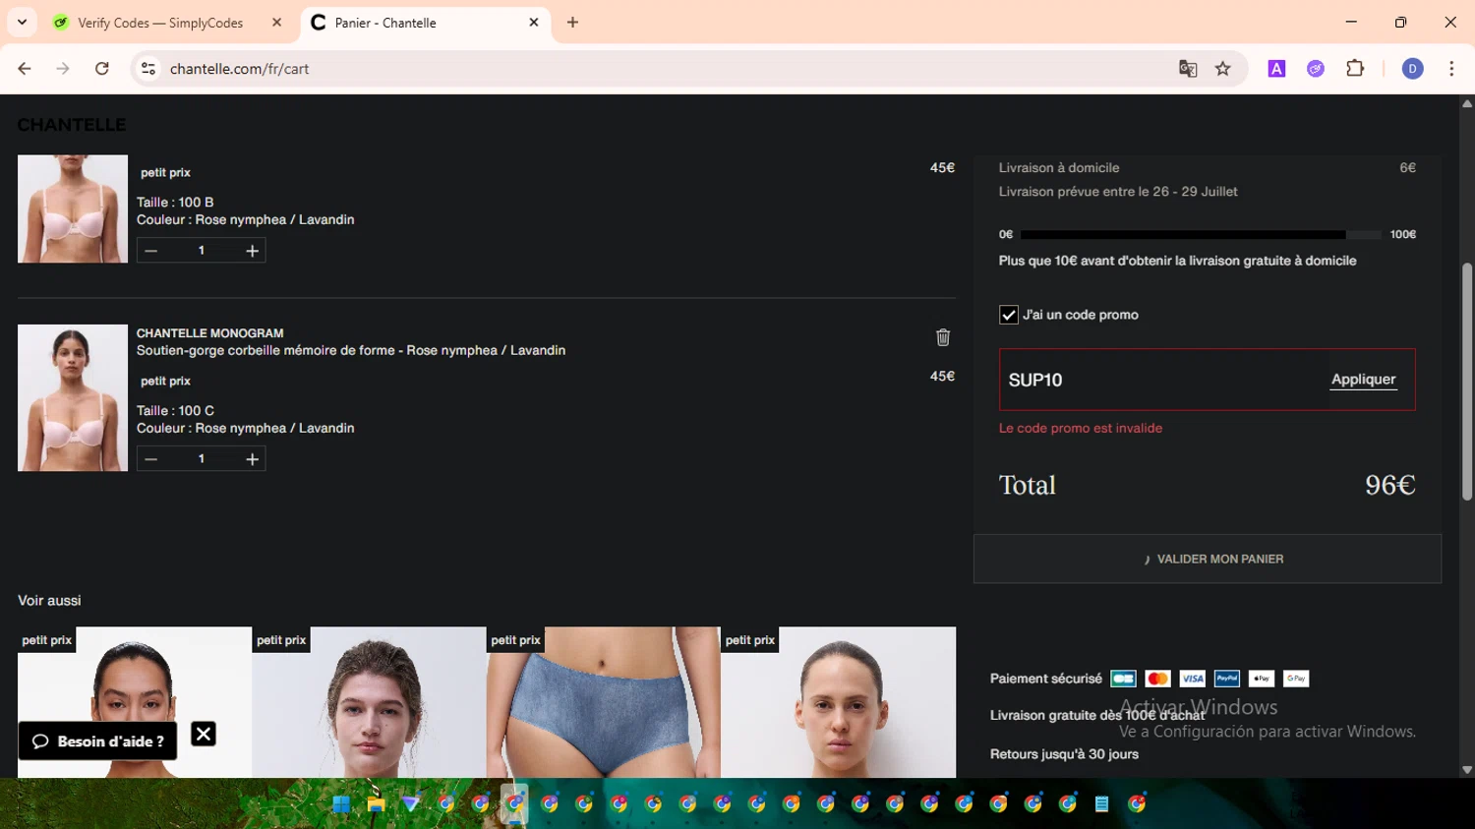View site information icon in address bar
1475x829 pixels.
pos(148,69)
